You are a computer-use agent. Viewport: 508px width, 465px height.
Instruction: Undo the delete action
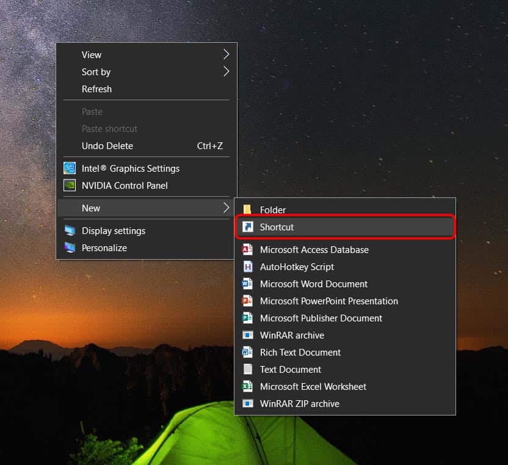pyautogui.click(x=107, y=145)
